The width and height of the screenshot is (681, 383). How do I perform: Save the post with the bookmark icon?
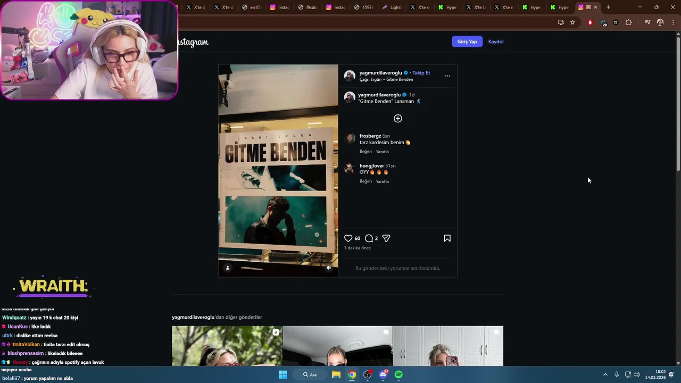[447, 238]
